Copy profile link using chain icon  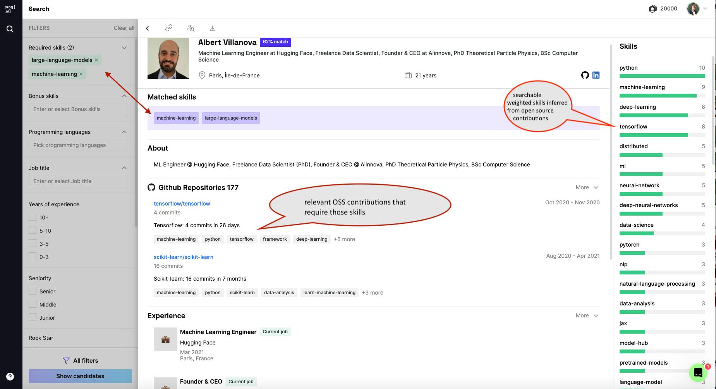(x=169, y=28)
